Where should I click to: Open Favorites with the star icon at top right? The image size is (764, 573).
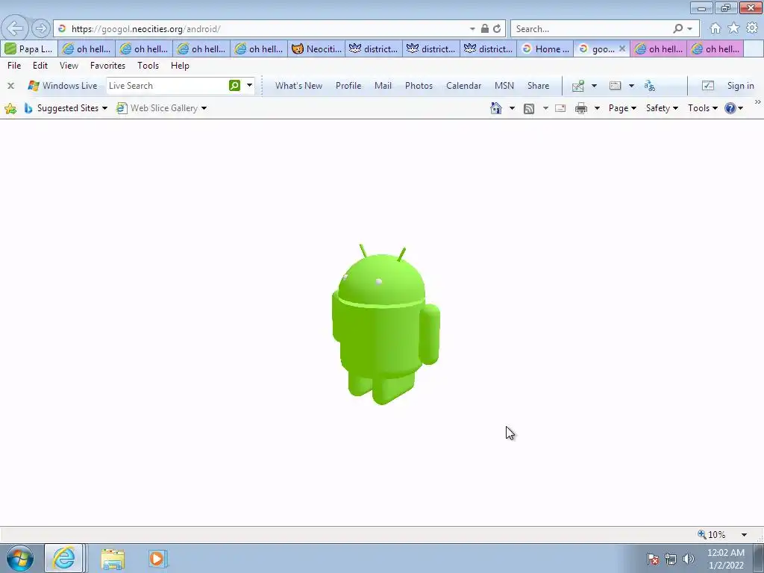(733, 28)
